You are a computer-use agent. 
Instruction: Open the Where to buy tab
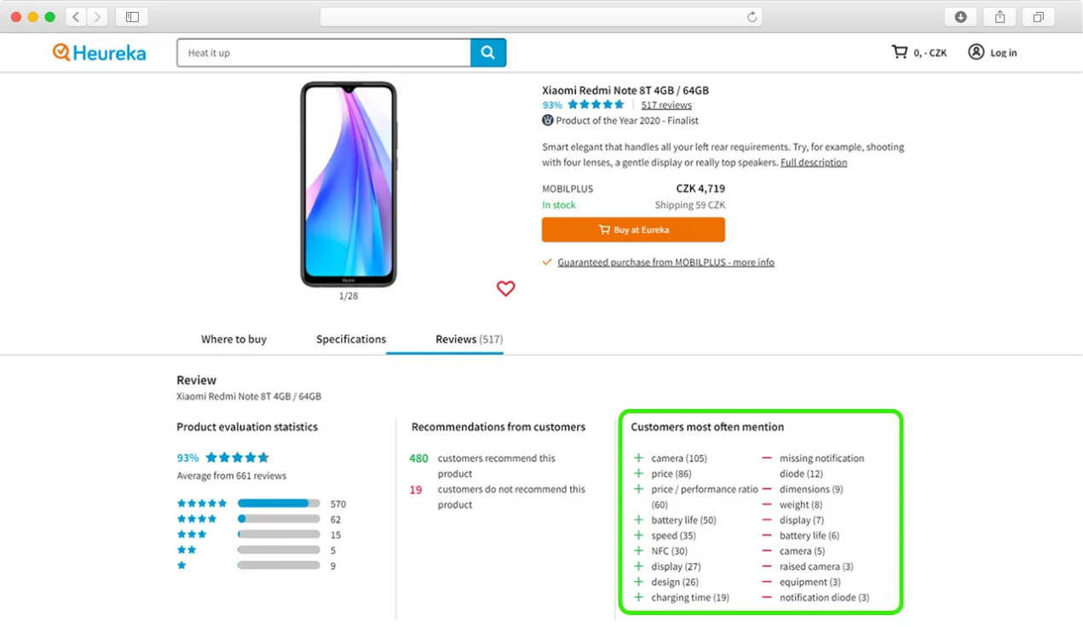click(x=233, y=338)
